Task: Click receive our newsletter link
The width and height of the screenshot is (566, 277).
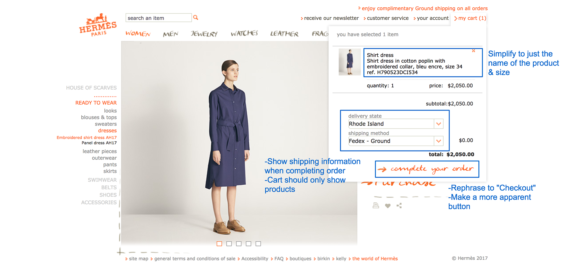Action: (x=330, y=18)
